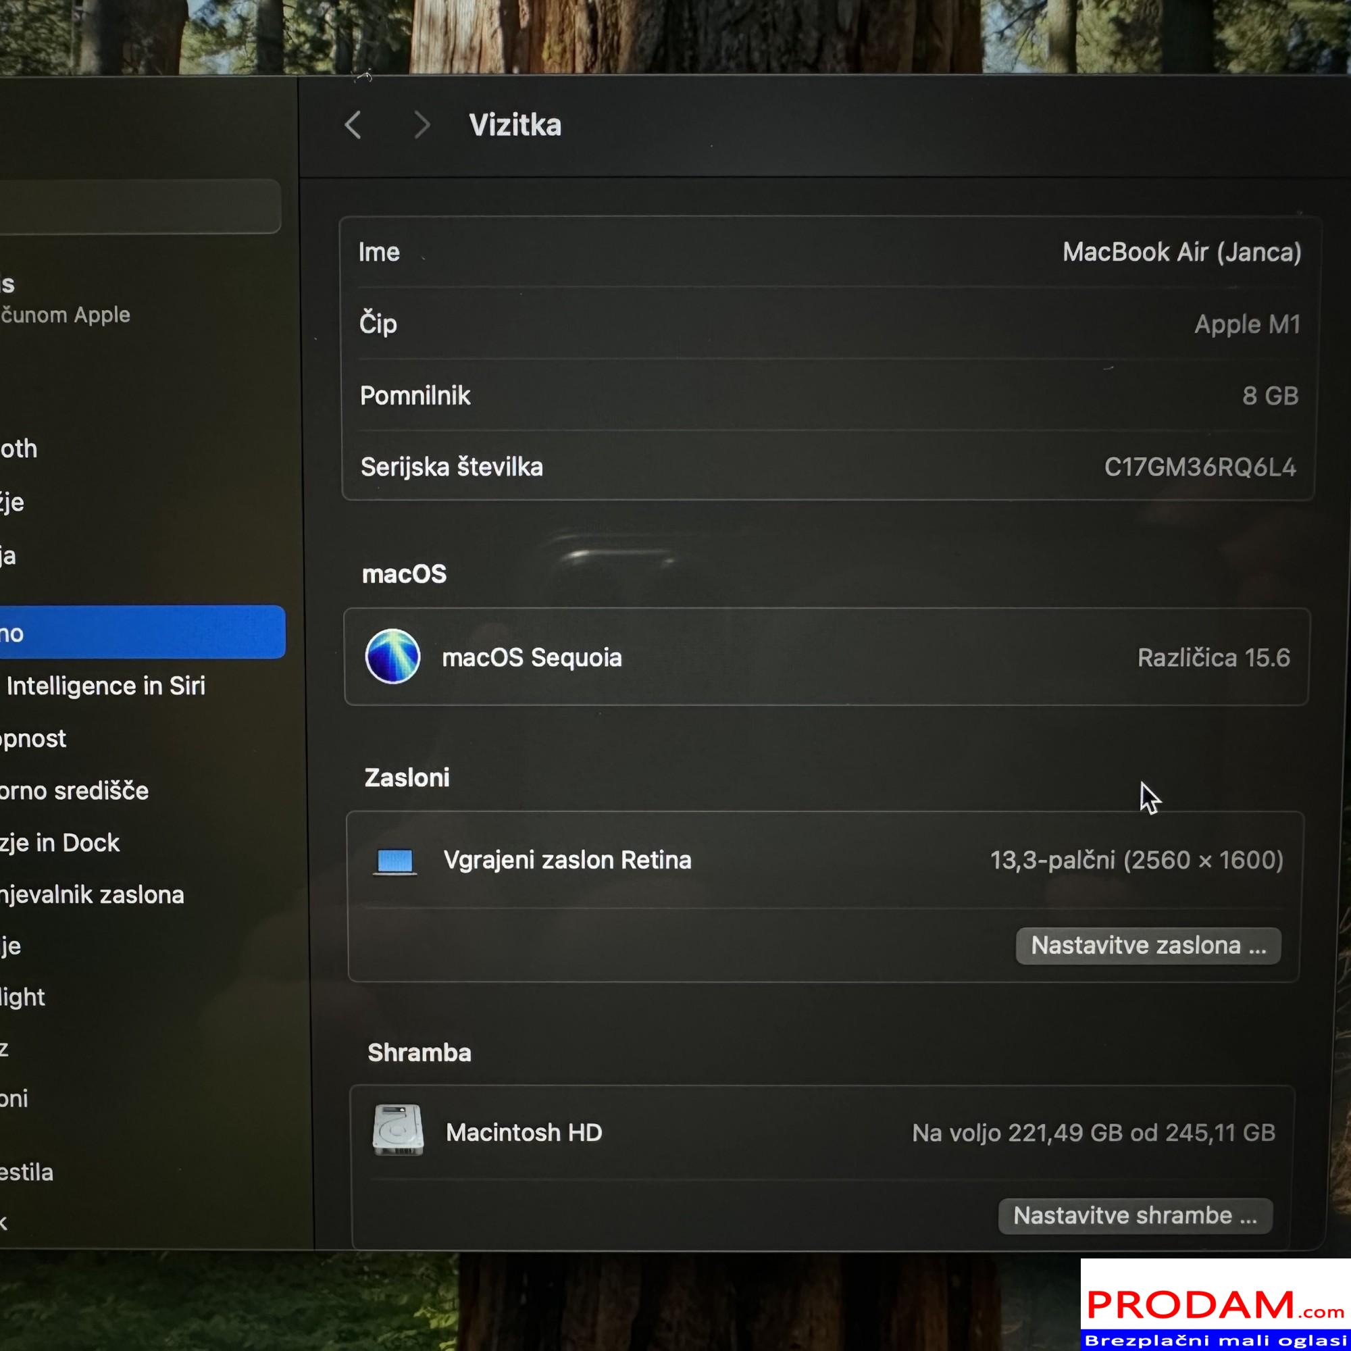Click the sidebar search field
Image resolution: width=1351 pixels, height=1351 pixels.
click(140, 207)
